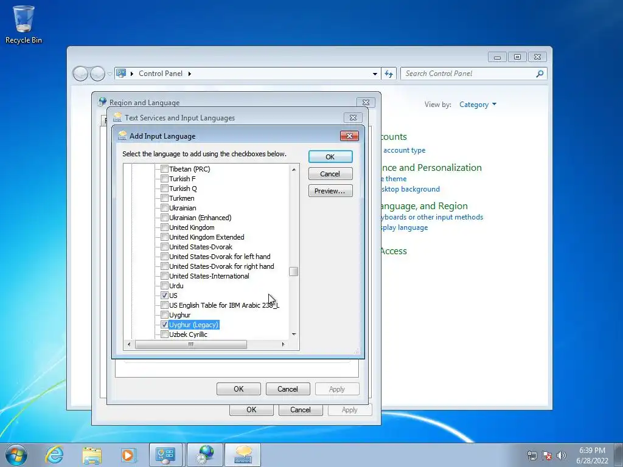Open Windows Explorer folder taskbar icon
Image resolution: width=623 pixels, height=467 pixels.
click(x=92, y=455)
